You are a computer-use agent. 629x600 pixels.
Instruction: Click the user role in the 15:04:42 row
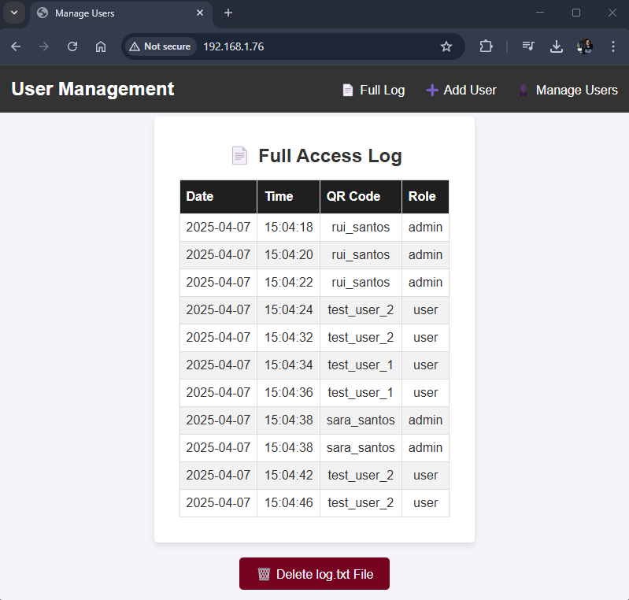425,475
